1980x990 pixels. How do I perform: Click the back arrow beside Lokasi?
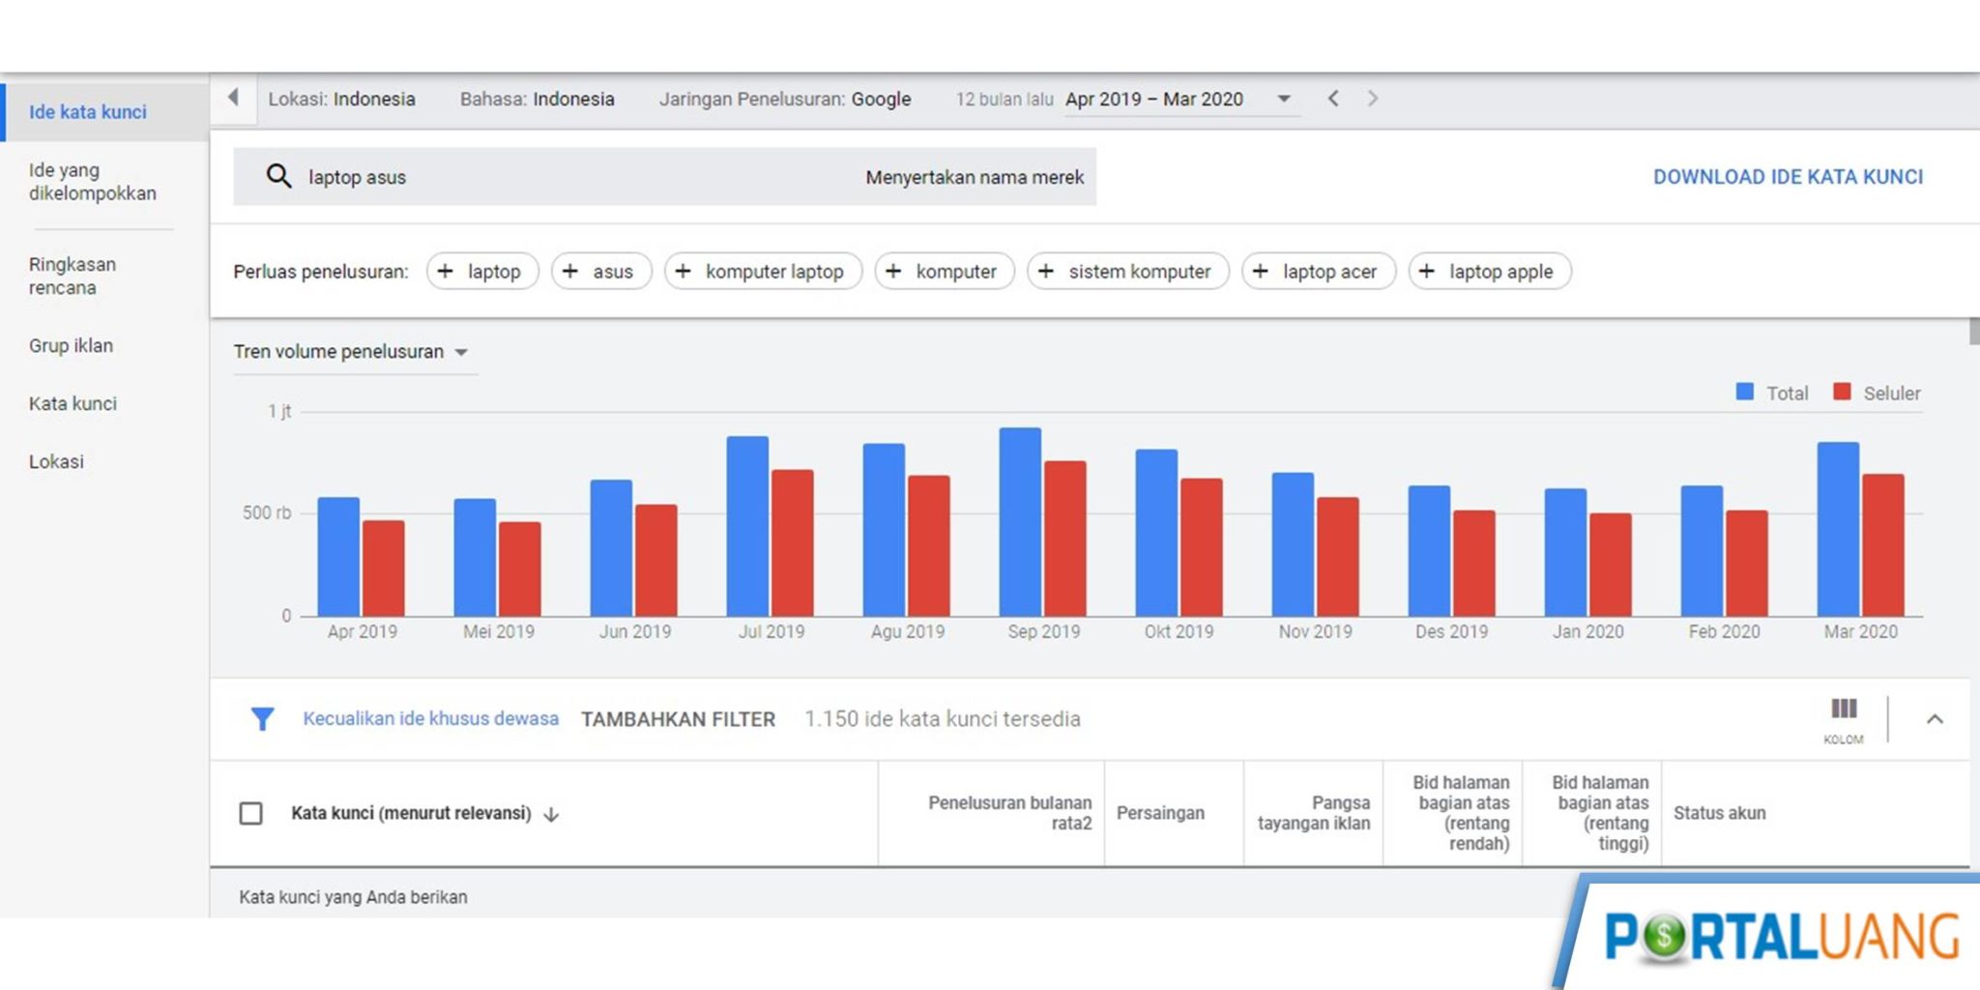[233, 98]
